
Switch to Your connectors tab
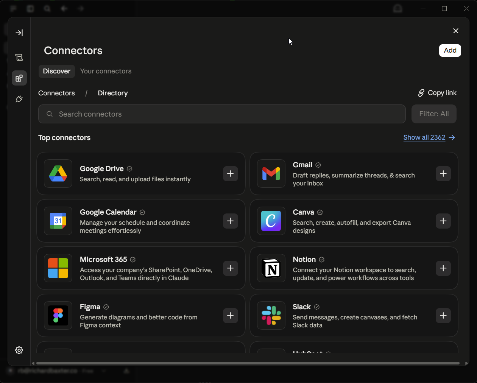106,71
